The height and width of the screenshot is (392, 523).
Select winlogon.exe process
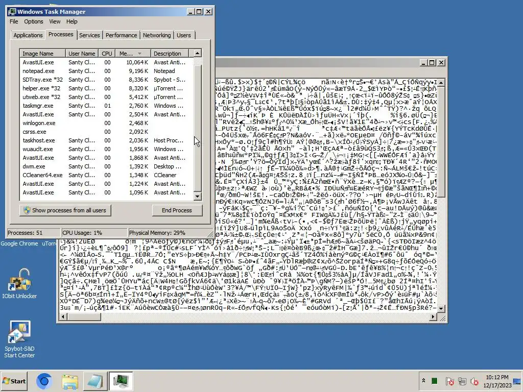107,123
